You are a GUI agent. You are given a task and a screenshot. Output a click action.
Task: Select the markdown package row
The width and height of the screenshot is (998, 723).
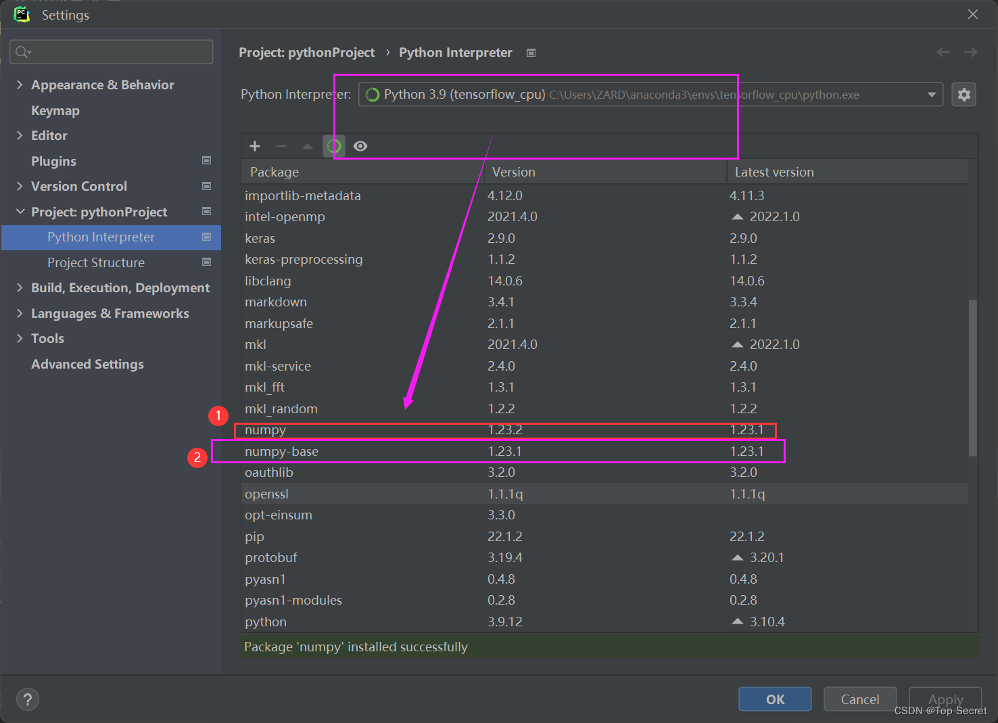coord(604,302)
